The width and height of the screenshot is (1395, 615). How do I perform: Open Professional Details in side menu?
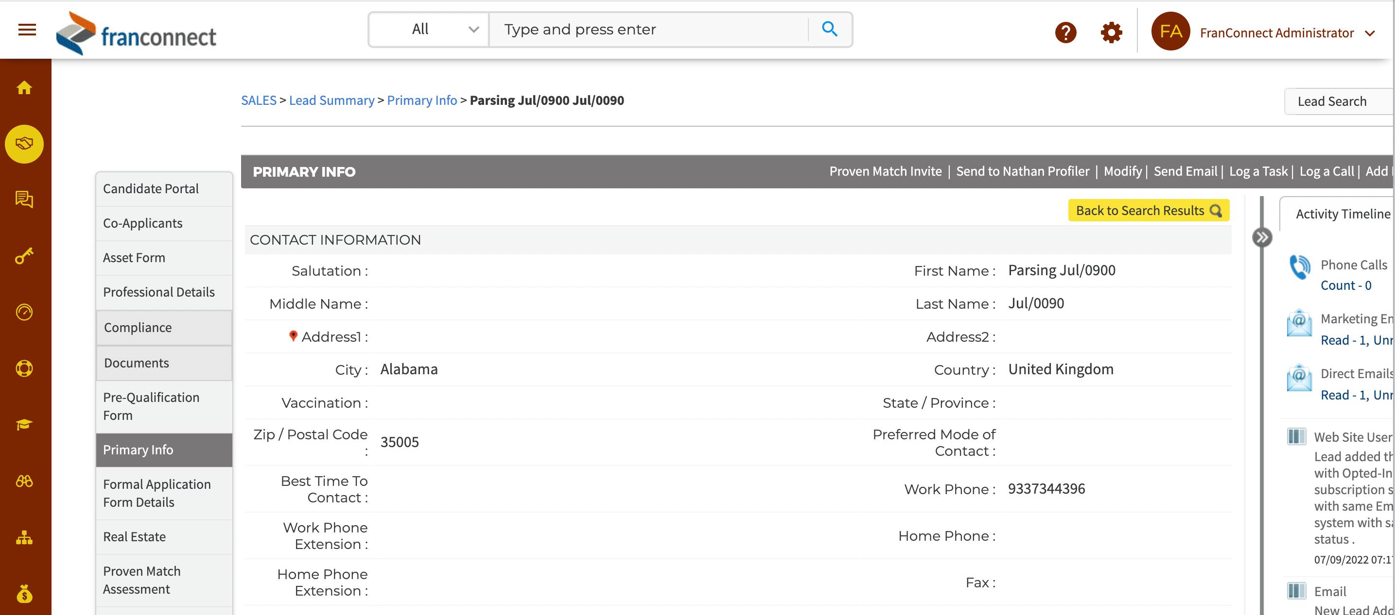pyautogui.click(x=164, y=292)
